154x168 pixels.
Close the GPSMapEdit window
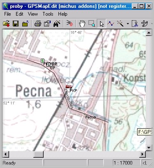click(149, 6)
